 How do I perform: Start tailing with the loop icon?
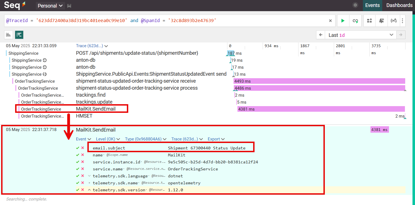pos(355,21)
